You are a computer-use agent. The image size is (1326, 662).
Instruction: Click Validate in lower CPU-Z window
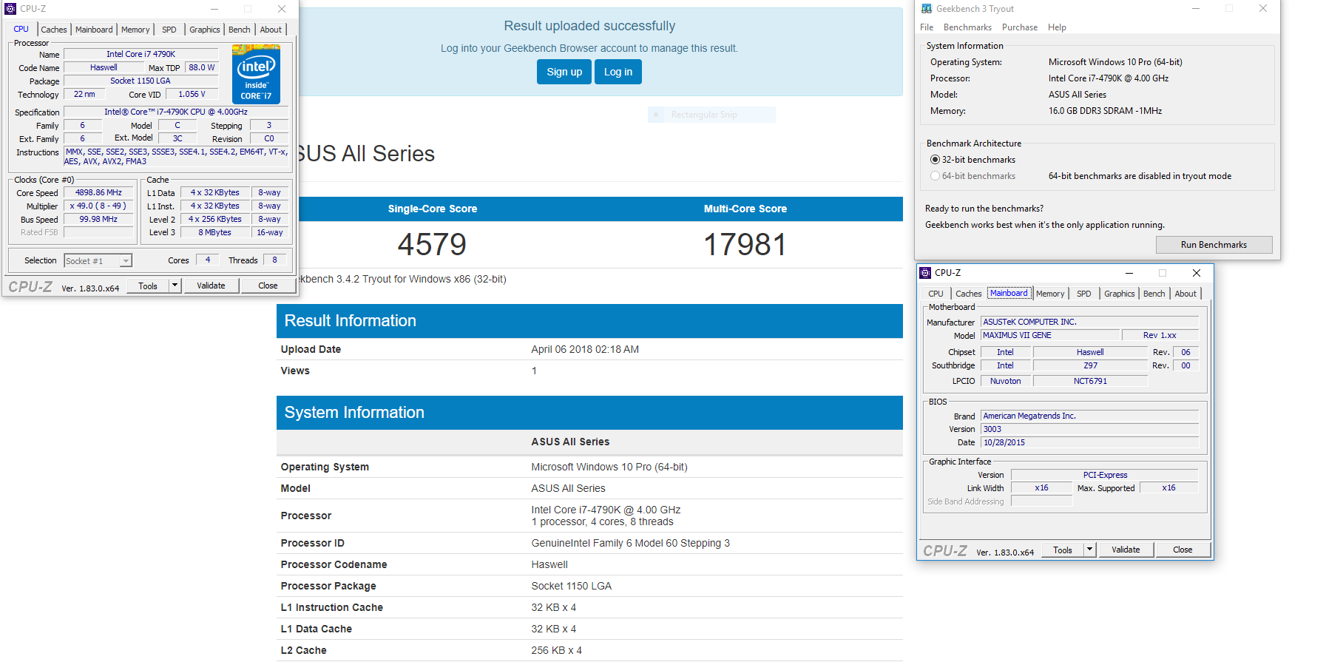[1126, 550]
